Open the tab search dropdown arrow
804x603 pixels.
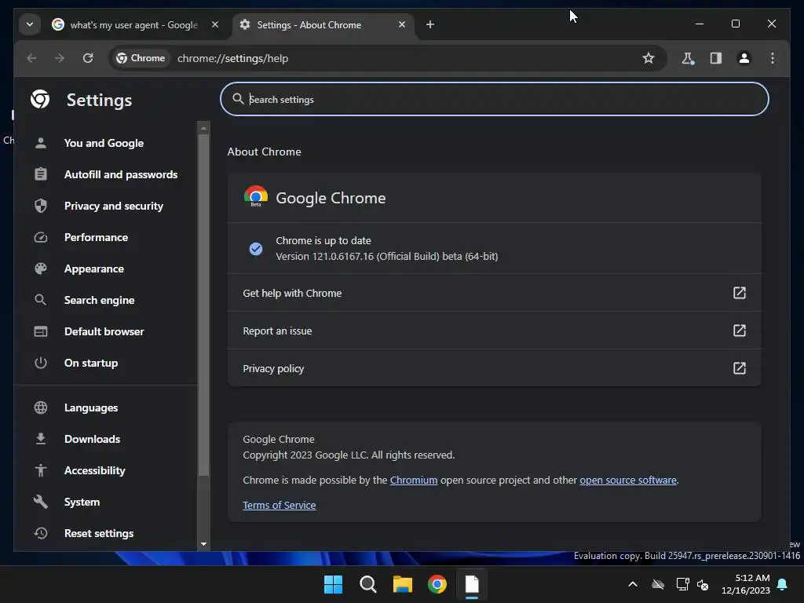click(30, 24)
